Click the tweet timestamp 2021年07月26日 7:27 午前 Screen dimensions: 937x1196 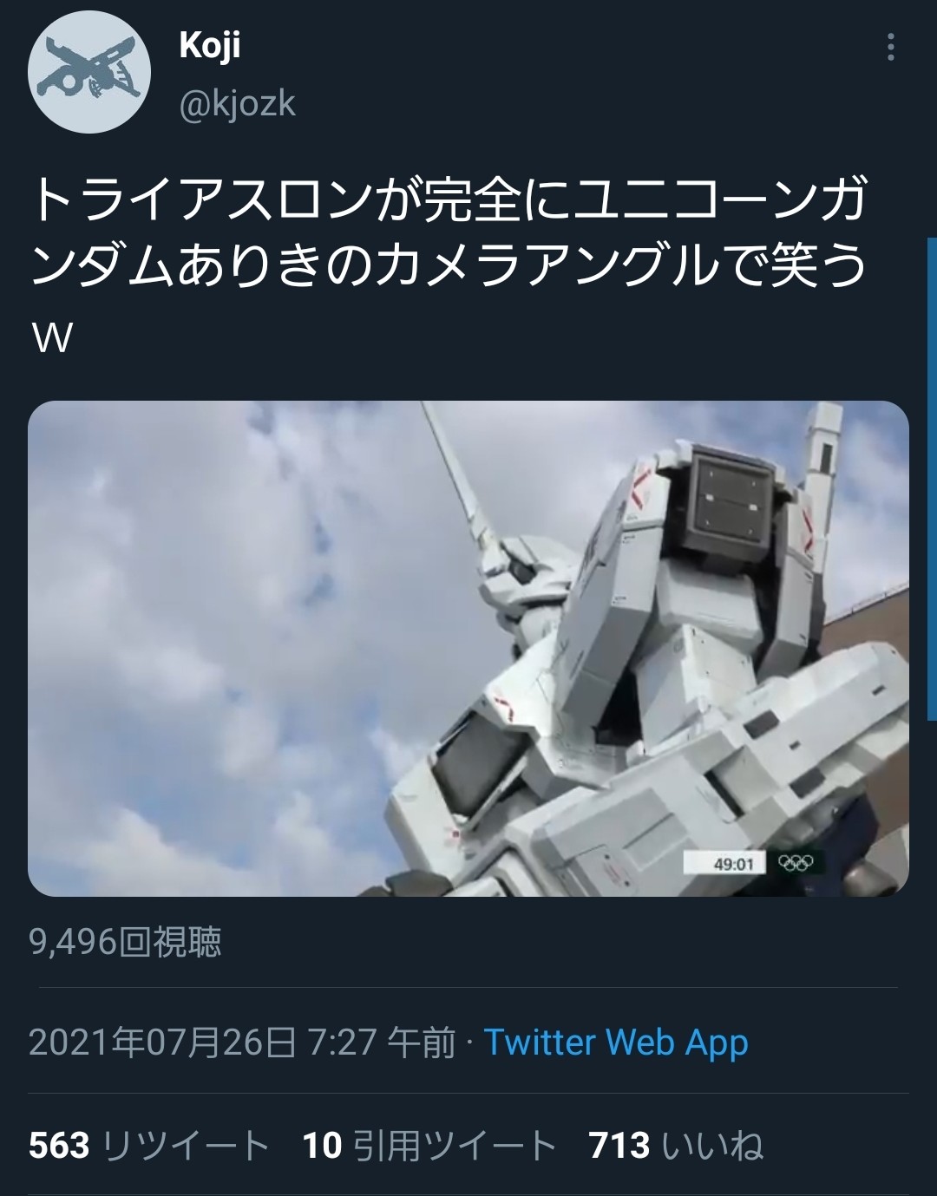pos(242,1042)
